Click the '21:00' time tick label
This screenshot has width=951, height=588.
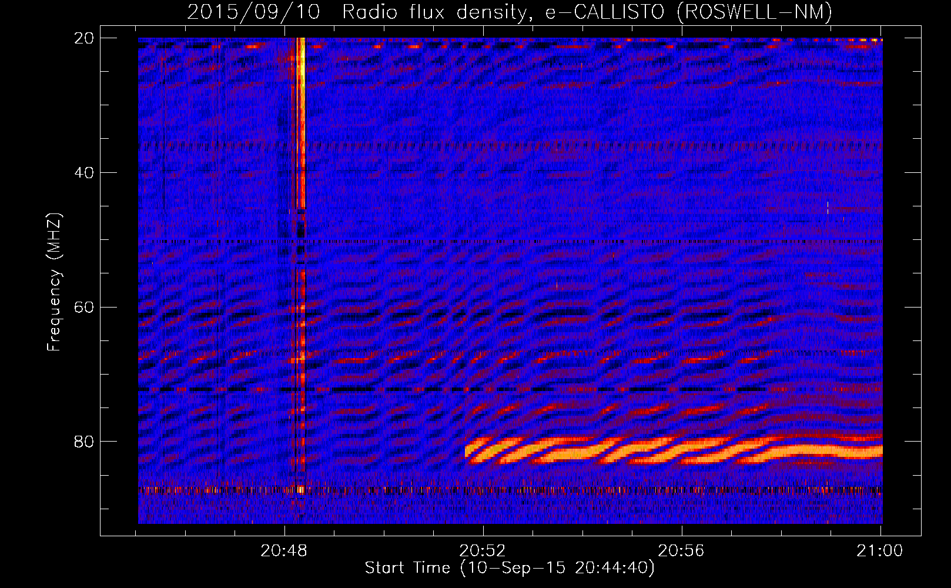tap(879, 550)
